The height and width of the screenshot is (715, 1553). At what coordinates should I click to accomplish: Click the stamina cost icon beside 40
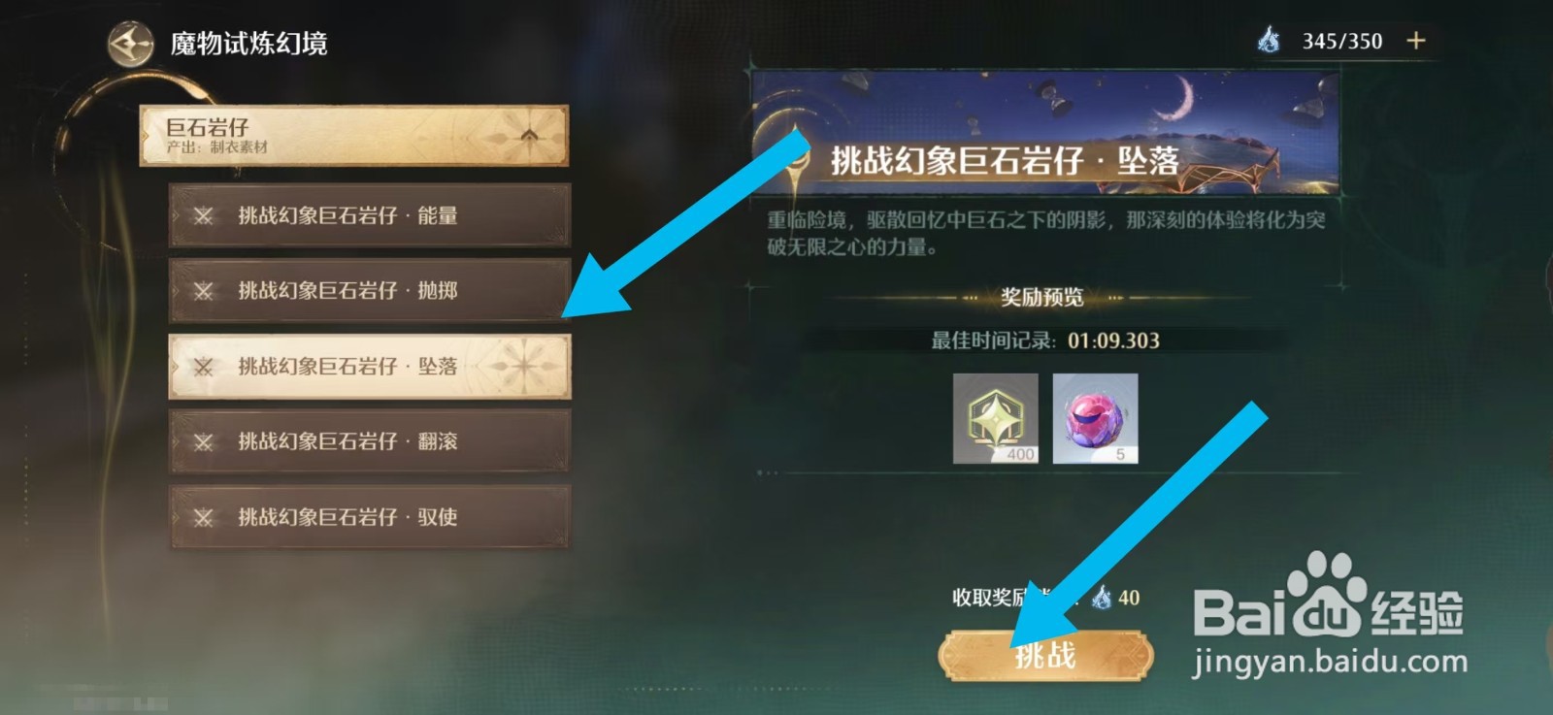(x=1102, y=598)
